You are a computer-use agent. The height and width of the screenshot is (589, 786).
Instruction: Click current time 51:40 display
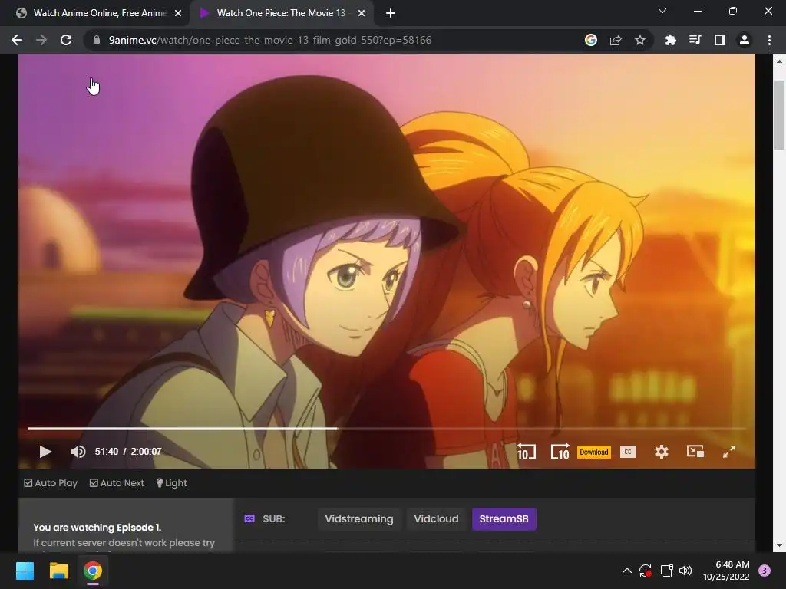coord(107,452)
